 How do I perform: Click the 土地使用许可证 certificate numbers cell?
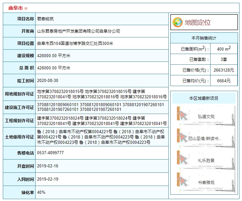pos(102,137)
